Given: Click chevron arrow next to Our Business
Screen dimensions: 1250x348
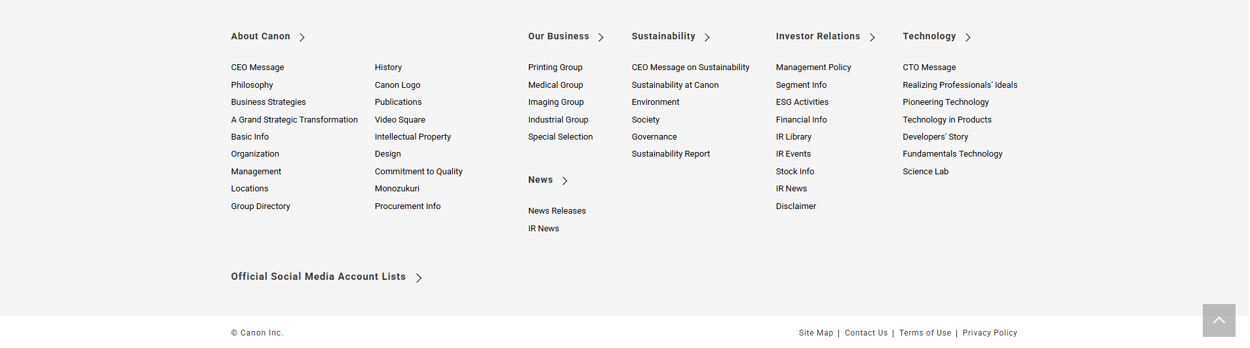Looking at the screenshot, I should coord(601,37).
